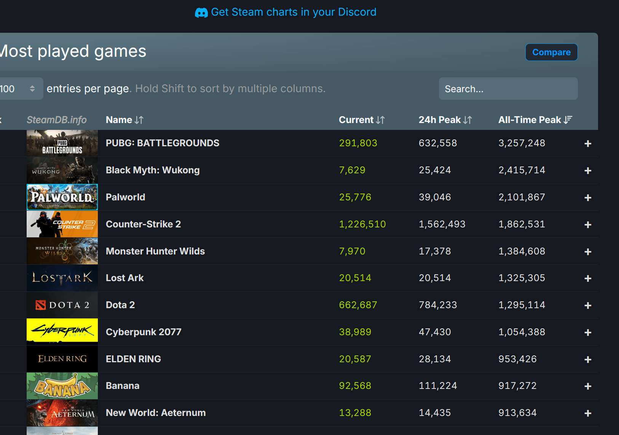Screen dimensions: 619x435
Task: Open the Banana name link
Action: tap(123, 386)
